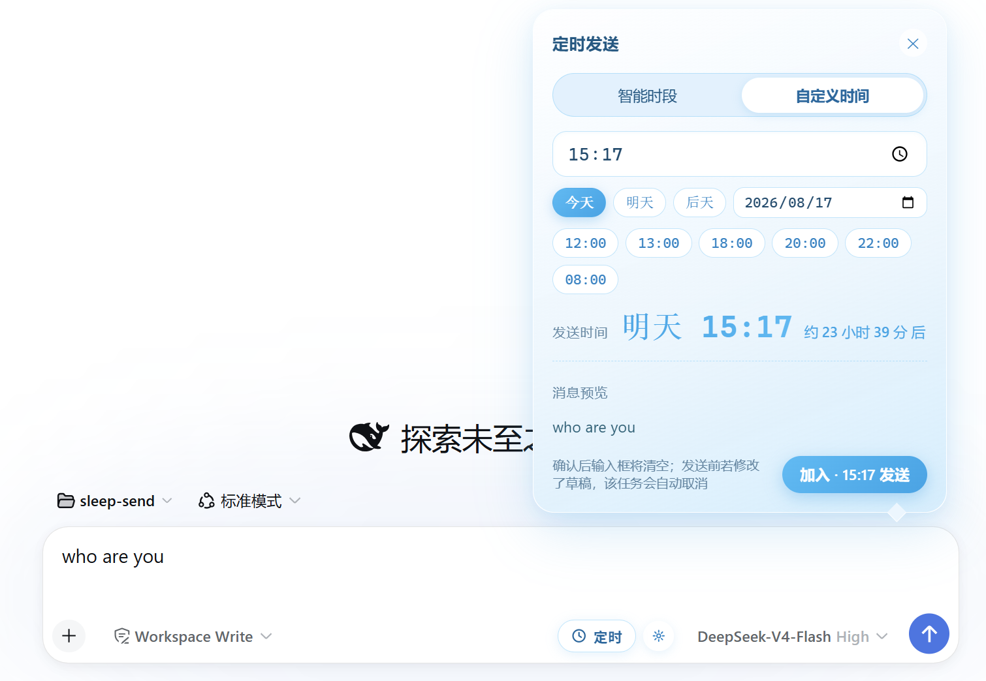Viewport: 986px width, 681px height.
Task: Open the clock picker icon in time field
Action: (x=900, y=154)
